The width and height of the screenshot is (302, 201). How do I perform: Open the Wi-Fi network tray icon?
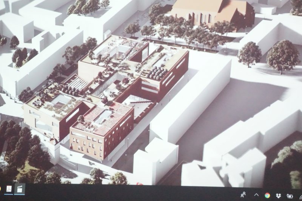[300, 197]
